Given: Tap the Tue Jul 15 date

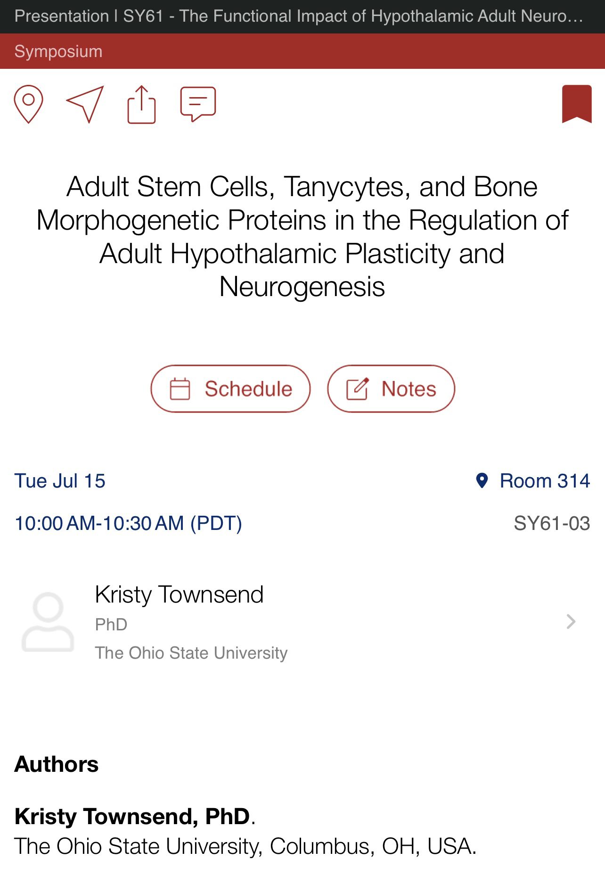Looking at the screenshot, I should click(x=60, y=481).
